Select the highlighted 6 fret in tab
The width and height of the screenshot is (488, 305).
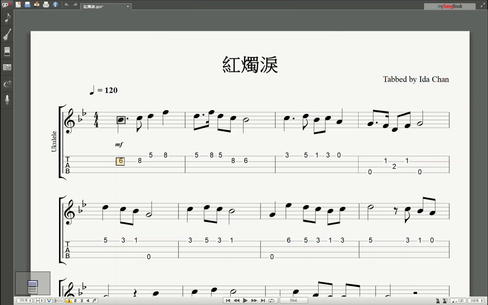click(120, 161)
